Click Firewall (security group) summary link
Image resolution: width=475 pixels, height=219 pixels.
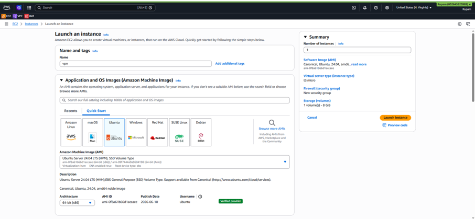(x=322, y=88)
